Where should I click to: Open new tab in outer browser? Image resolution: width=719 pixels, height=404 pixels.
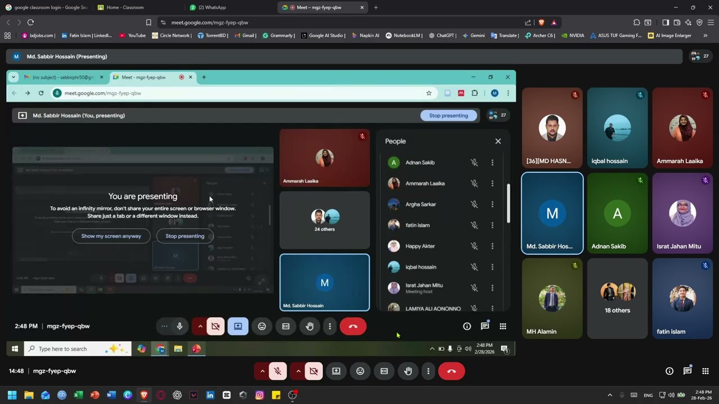tap(376, 7)
